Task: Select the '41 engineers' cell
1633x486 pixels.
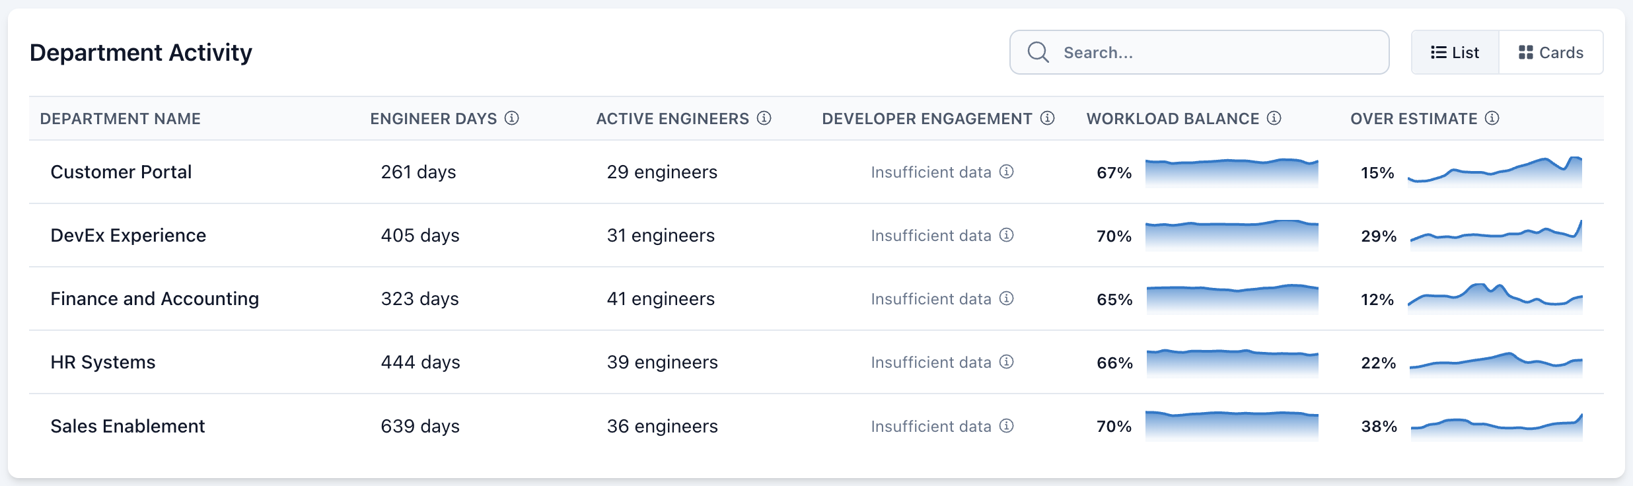Action: click(x=661, y=299)
